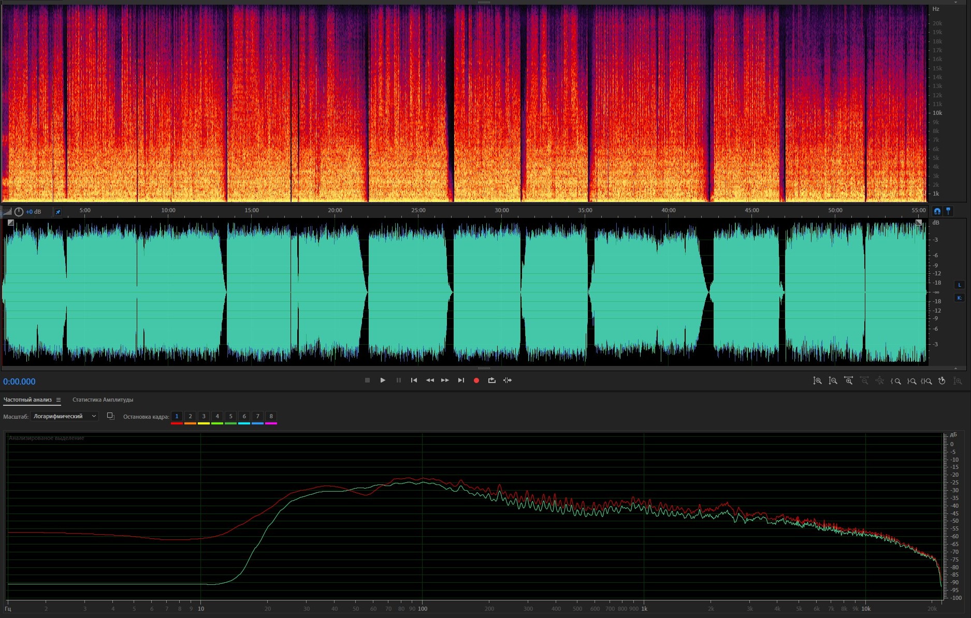
Task: Toggle loop playback icon
Action: point(492,380)
